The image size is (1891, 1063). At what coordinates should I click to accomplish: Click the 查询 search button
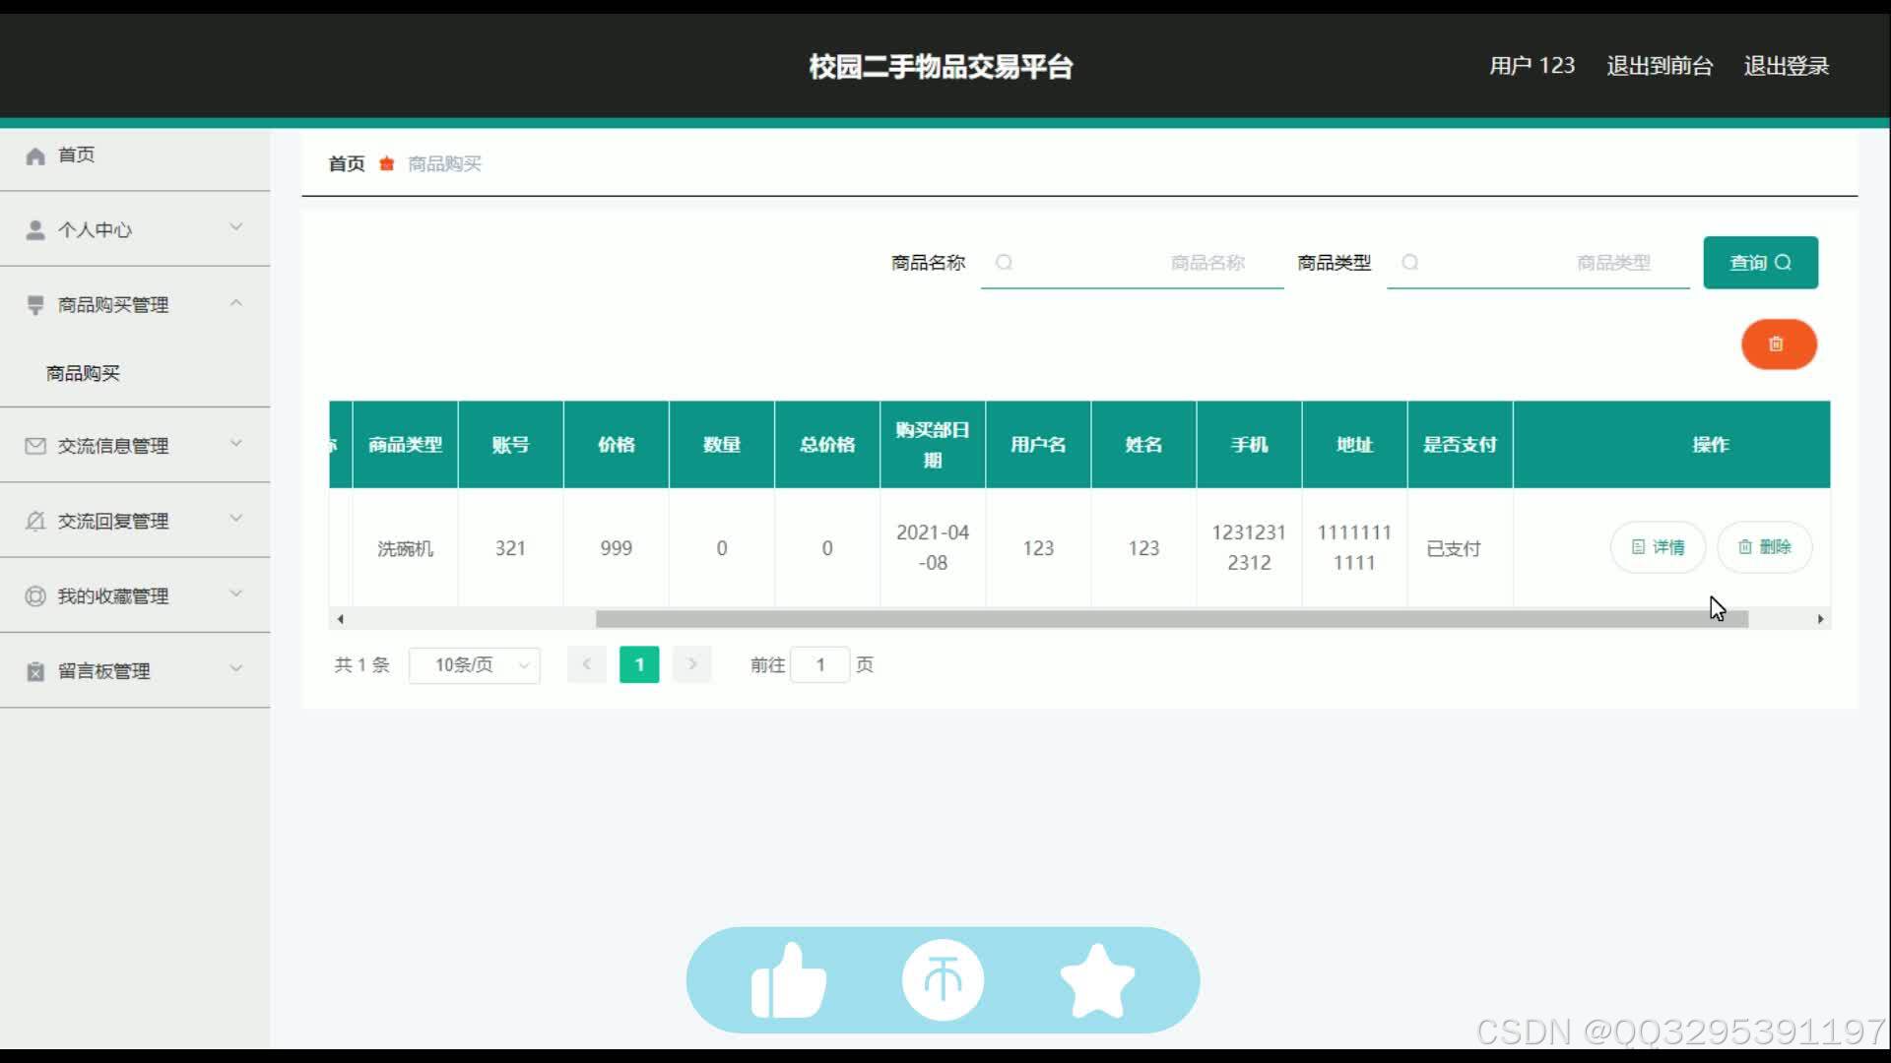tap(1761, 263)
